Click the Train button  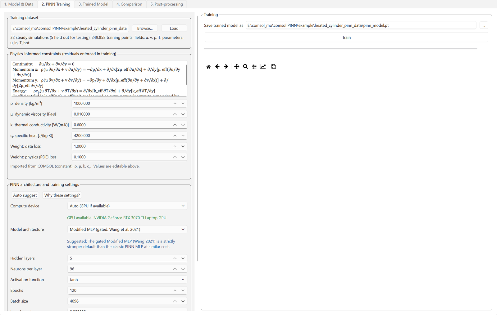pyautogui.click(x=346, y=38)
